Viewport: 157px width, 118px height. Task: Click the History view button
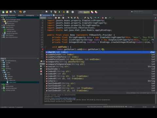[x=50, y=18]
